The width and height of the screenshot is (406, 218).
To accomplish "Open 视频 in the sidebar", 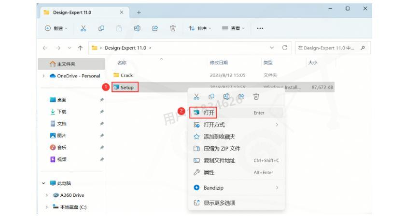I will coord(58,159).
